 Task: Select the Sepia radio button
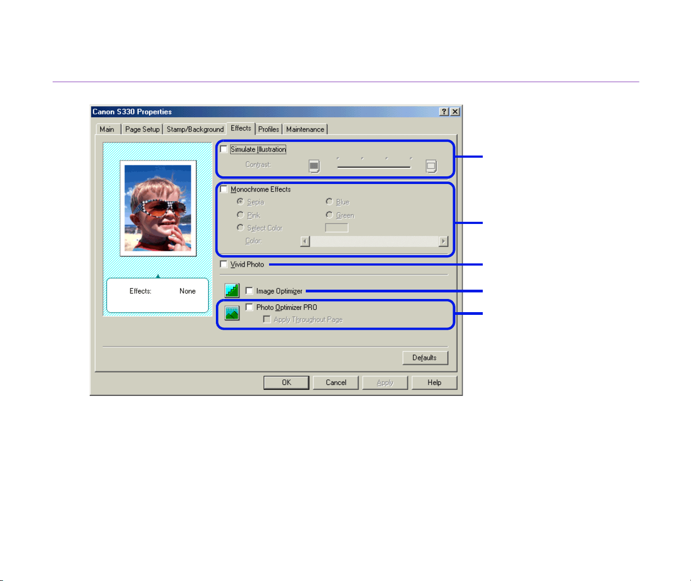240,202
